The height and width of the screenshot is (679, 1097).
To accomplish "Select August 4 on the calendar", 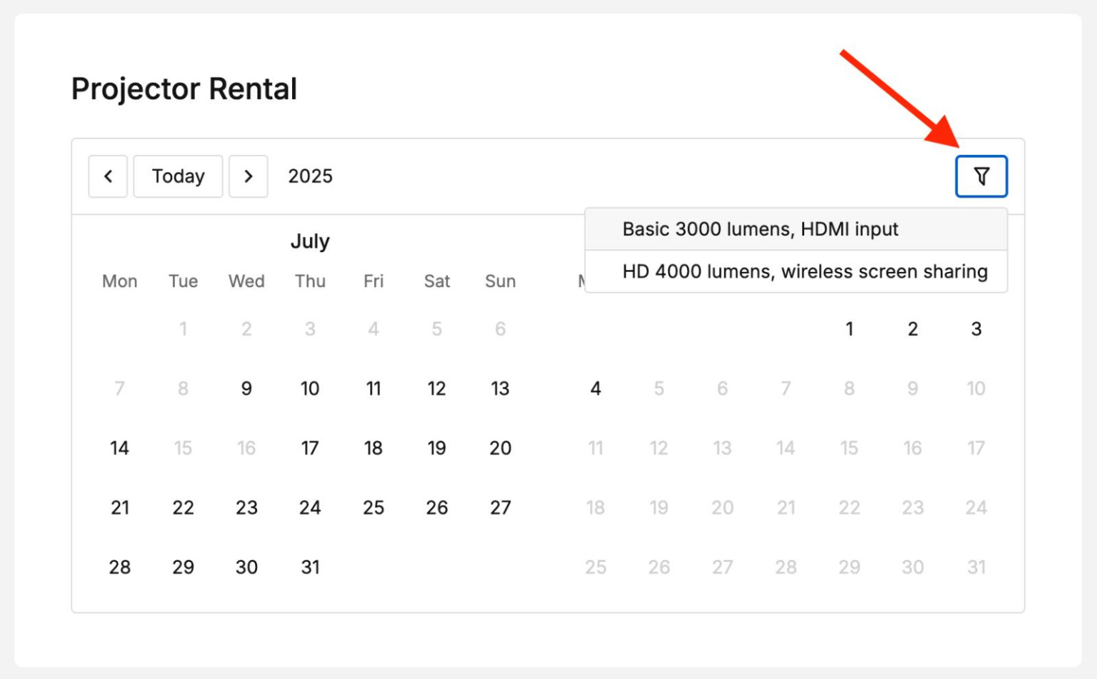I will point(596,388).
